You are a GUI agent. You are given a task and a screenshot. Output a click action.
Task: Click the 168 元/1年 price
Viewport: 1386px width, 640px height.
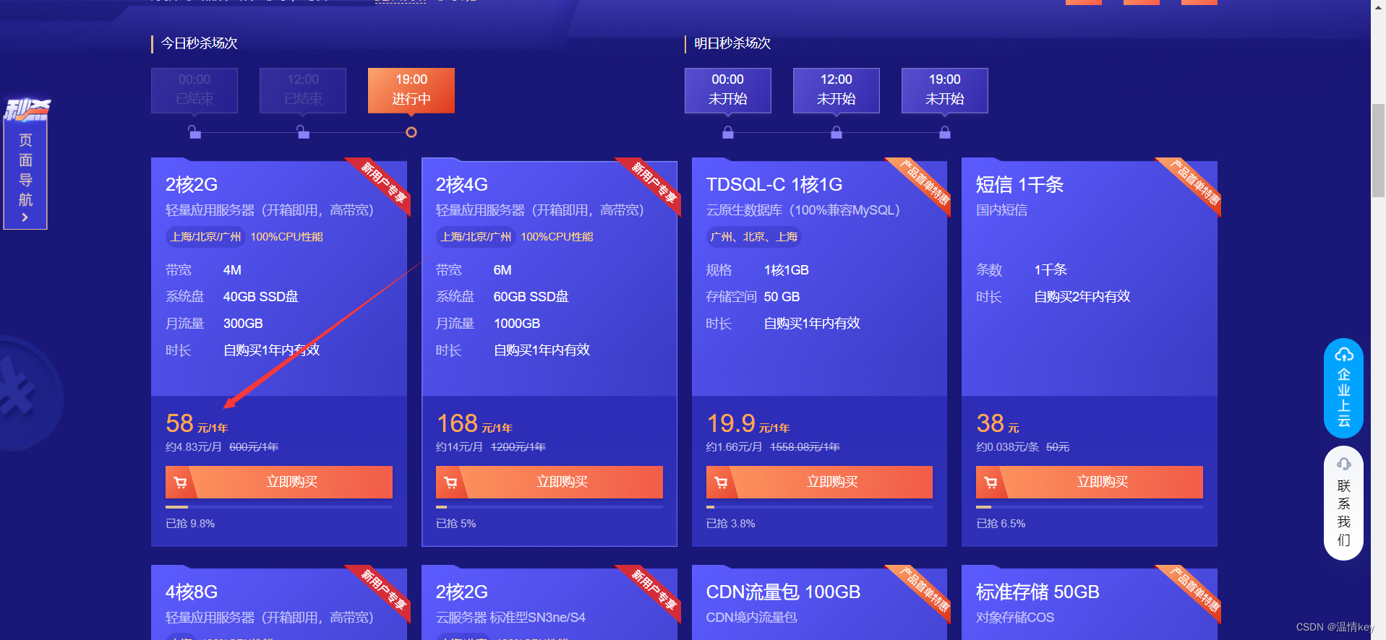pos(474,424)
